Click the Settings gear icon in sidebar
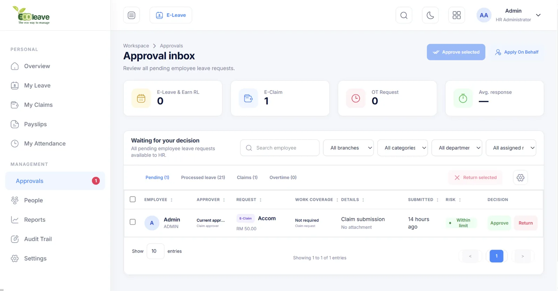Screen dimensions: 558x291 point(15,259)
